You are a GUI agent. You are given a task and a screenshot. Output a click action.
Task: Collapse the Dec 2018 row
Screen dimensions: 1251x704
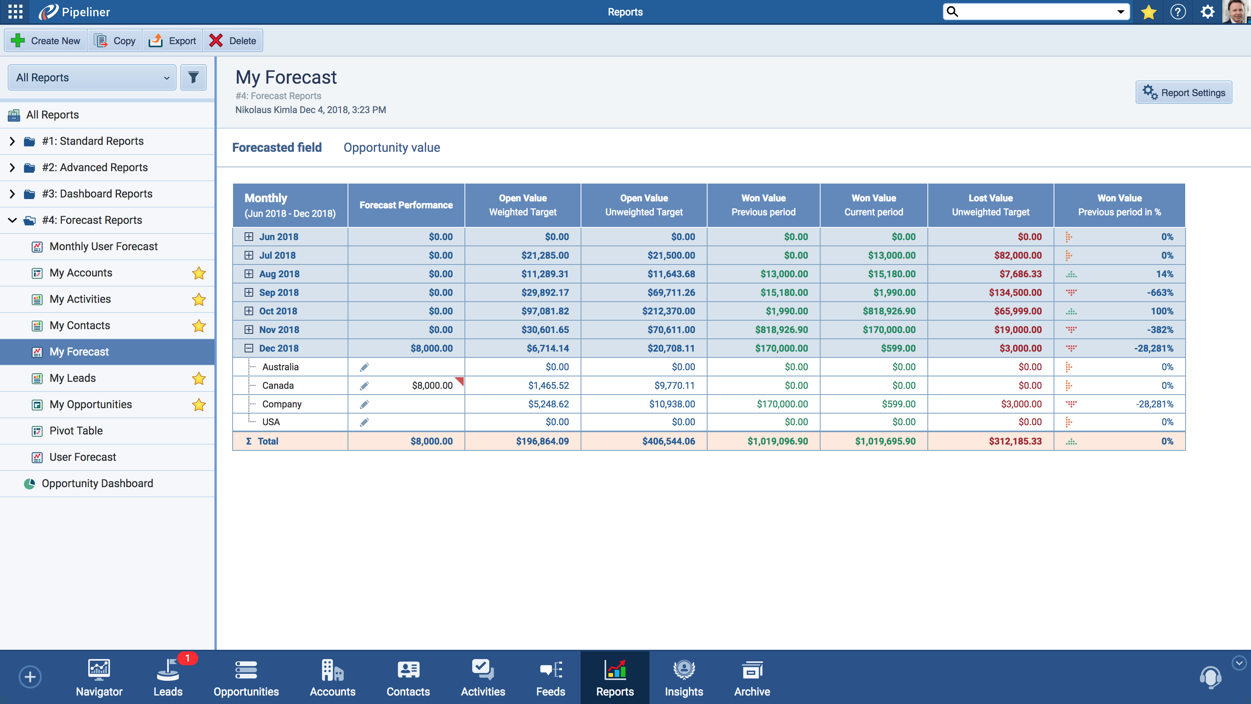pyautogui.click(x=248, y=349)
